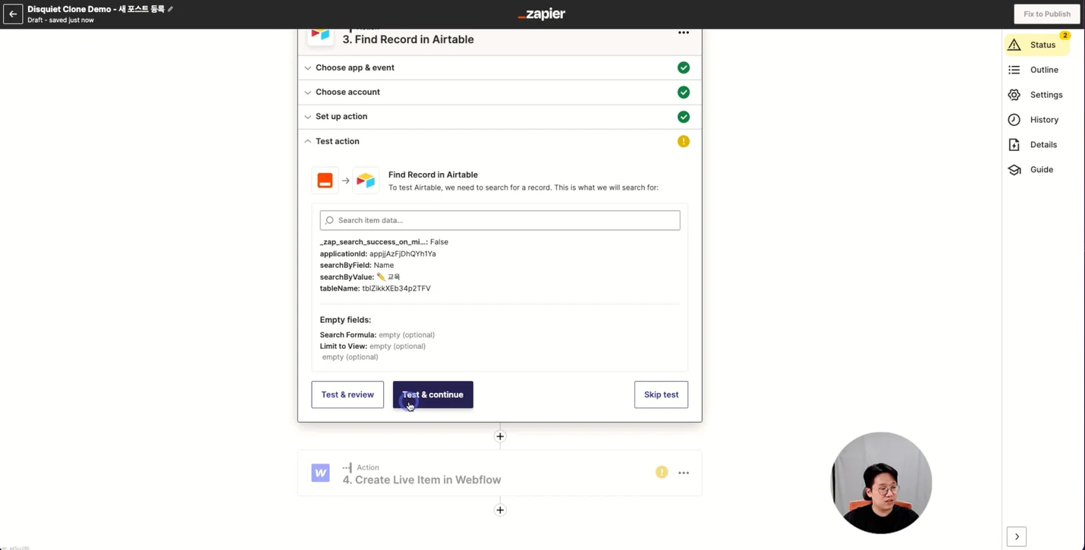This screenshot has height=550, width=1085.
Task: Click green check next to Set up action
Action: click(684, 117)
